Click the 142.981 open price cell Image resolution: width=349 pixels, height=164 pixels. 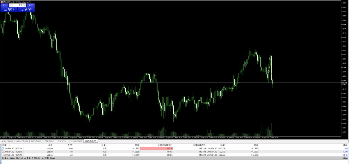pyautogui.click(x=136, y=155)
